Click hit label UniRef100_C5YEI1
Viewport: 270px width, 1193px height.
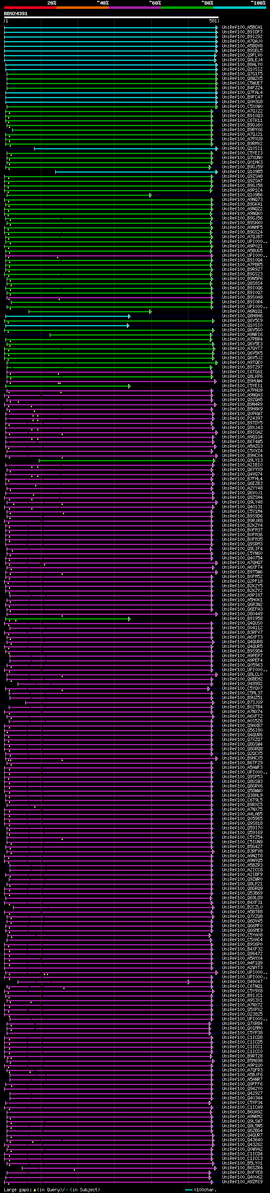click(x=242, y=386)
